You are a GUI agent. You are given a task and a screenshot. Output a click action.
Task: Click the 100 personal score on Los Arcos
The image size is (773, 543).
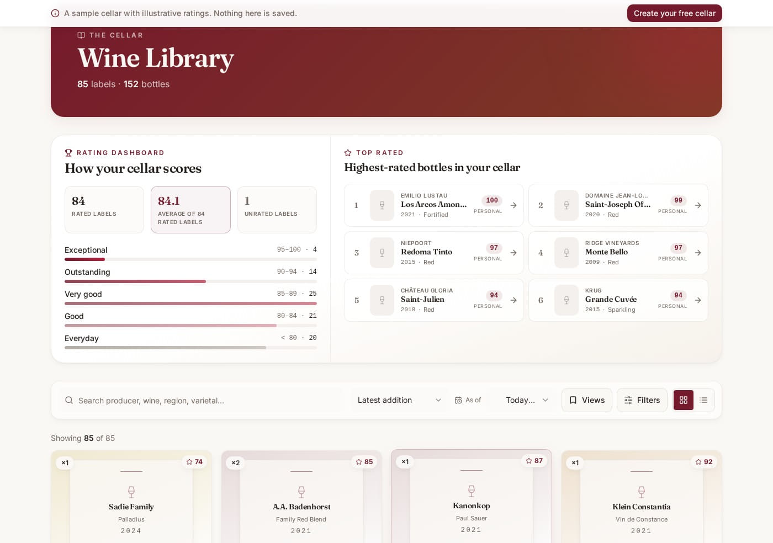click(492, 200)
